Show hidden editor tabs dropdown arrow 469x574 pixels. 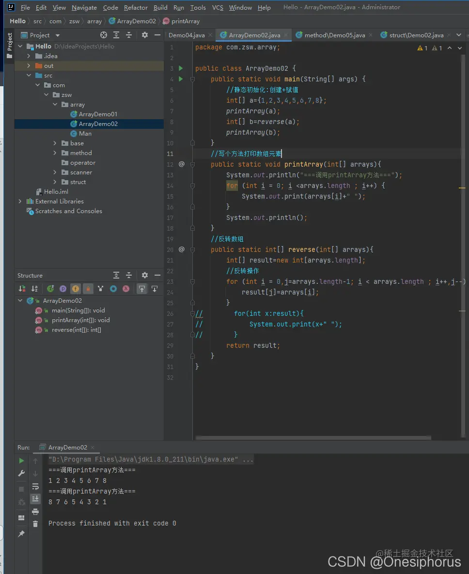tap(459, 35)
